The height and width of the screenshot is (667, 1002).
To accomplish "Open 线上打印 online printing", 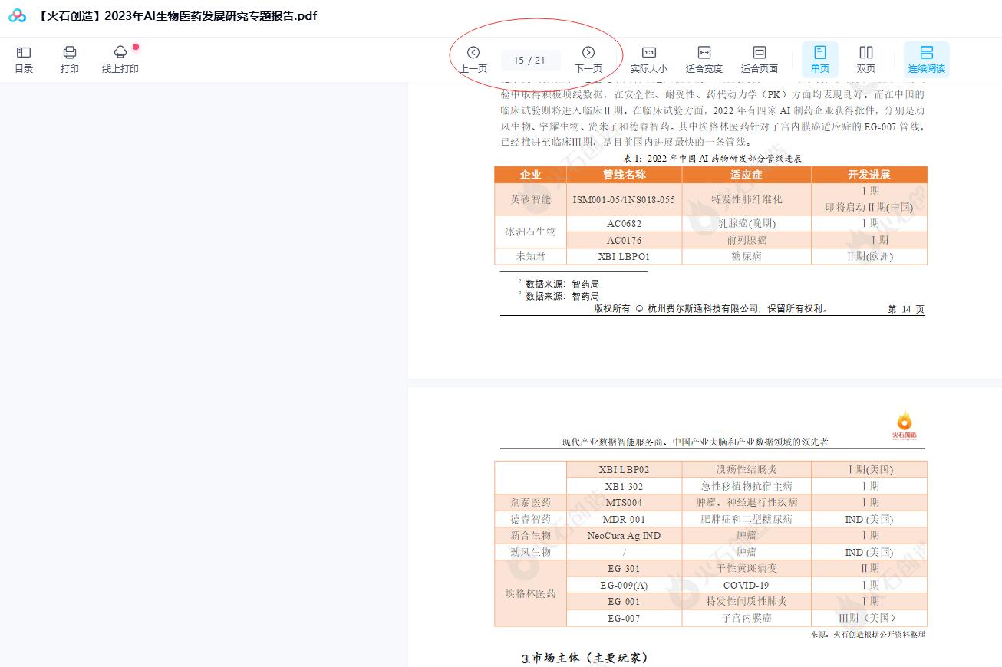I will [120, 59].
